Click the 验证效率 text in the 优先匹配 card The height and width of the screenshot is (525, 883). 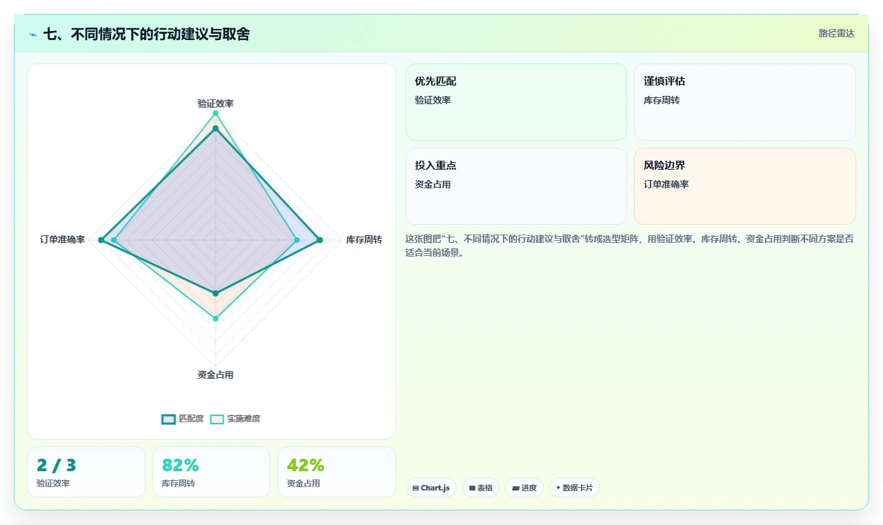pyautogui.click(x=433, y=100)
